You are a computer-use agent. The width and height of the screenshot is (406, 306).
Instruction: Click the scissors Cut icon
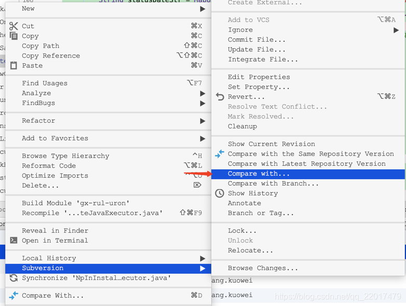[x=13, y=26]
